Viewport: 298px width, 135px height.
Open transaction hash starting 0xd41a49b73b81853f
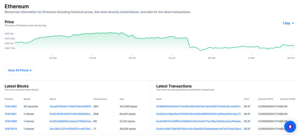(199, 129)
